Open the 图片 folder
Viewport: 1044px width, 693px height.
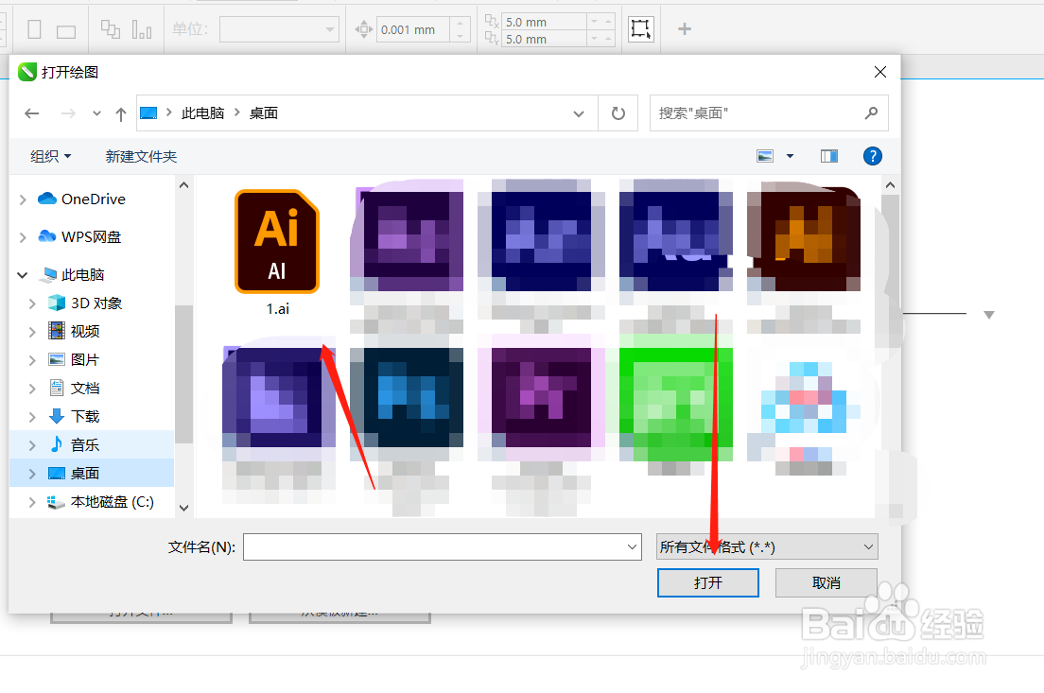coord(85,359)
